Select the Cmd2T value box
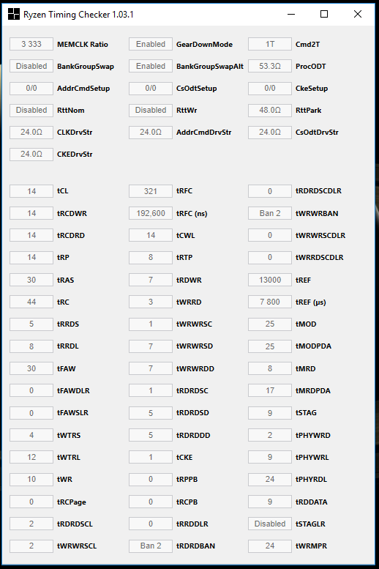379x569 pixels. coord(270,44)
